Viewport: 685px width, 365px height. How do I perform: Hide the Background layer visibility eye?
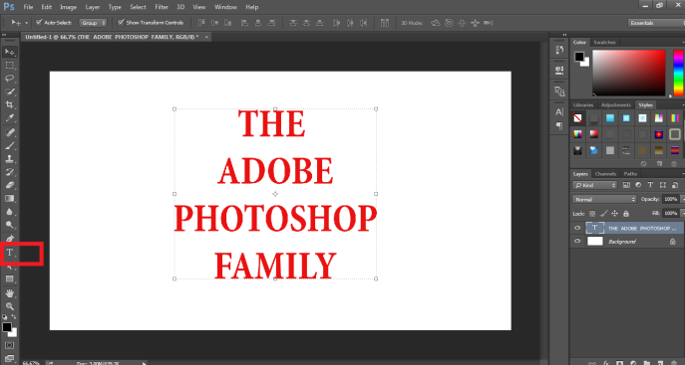point(577,242)
